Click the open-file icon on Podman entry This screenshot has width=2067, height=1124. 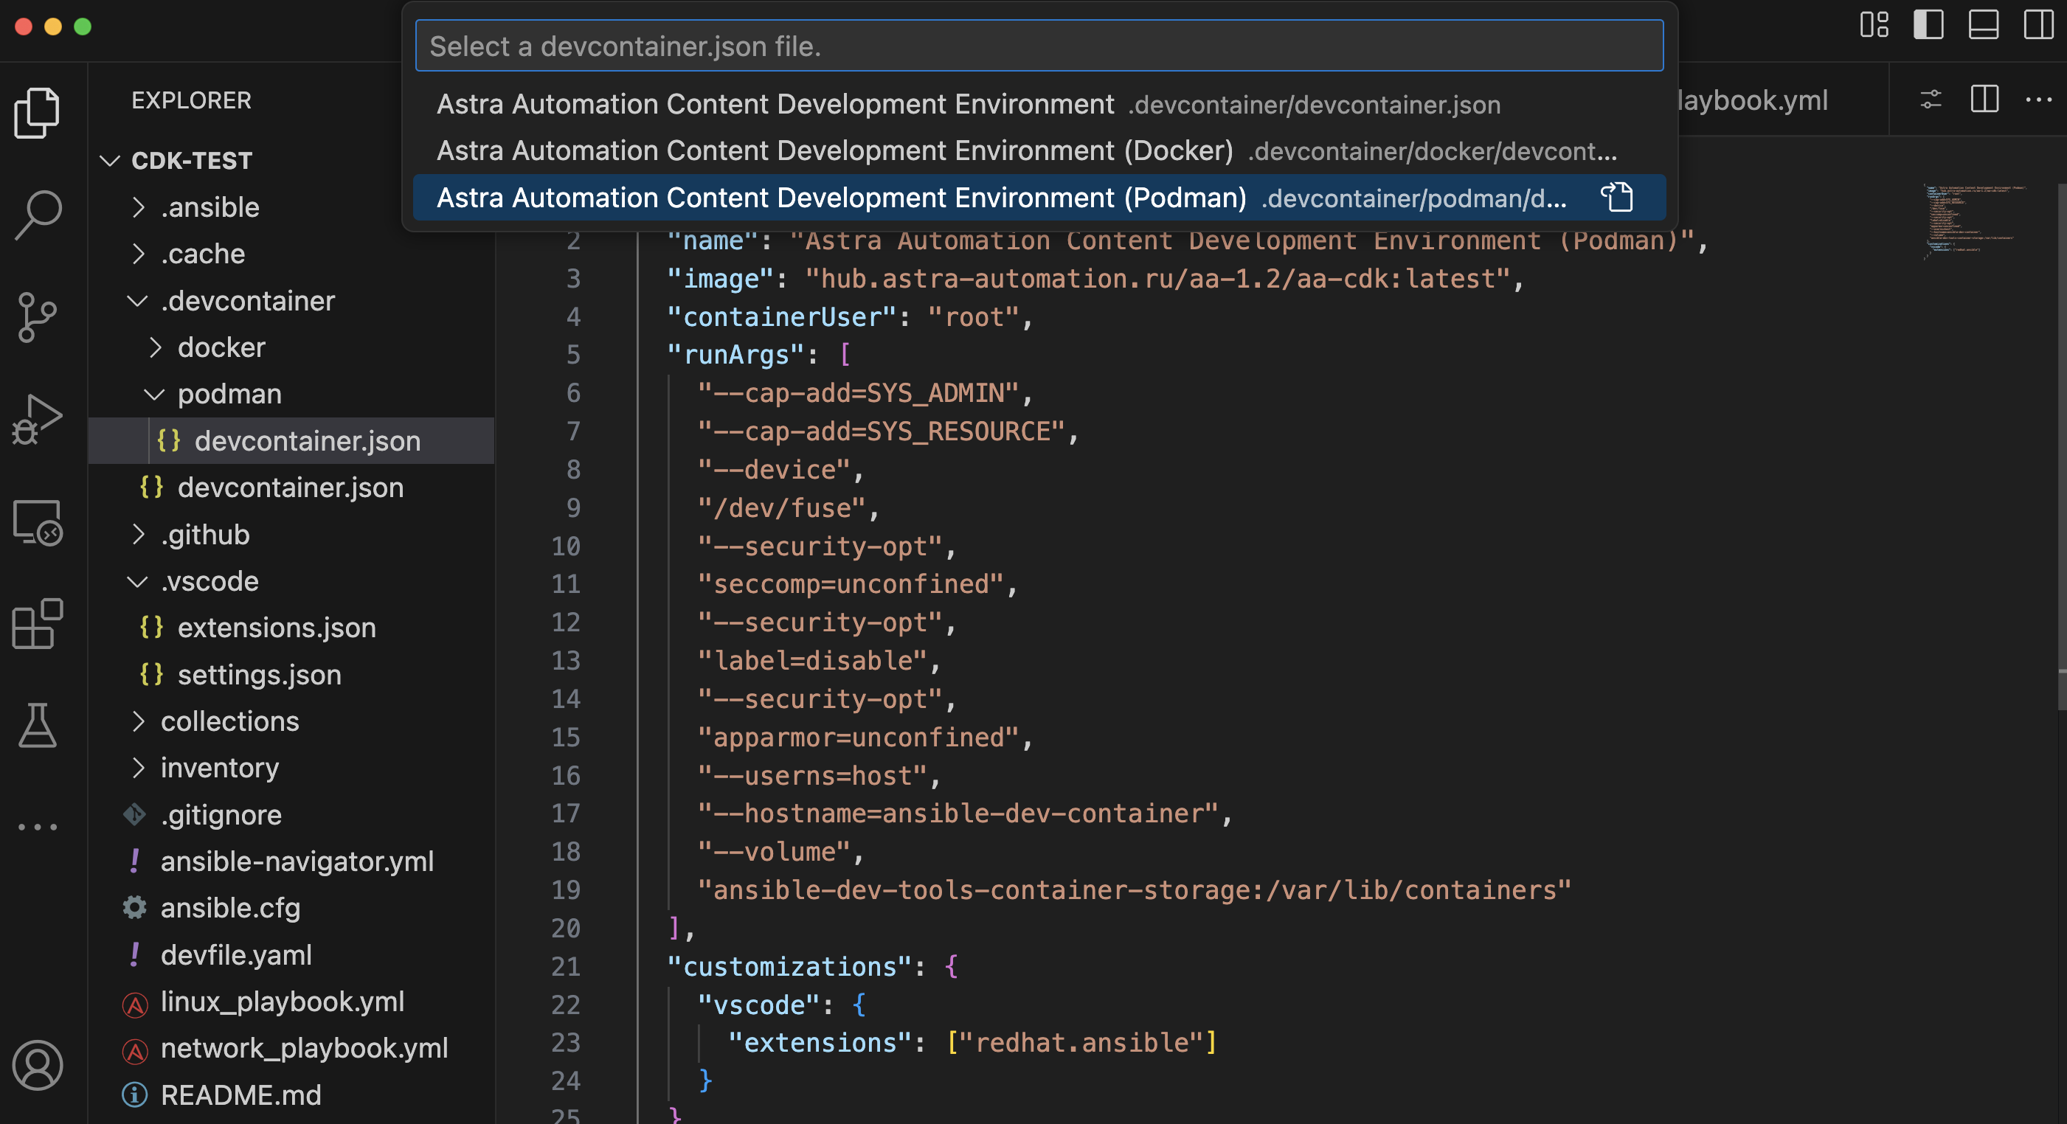click(1616, 198)
